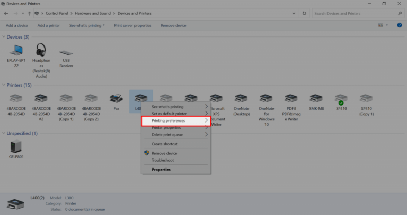This screenshot has height=215, width=407.
Task: Click the OneNote (Desktop) printer icon
Action: pos(241,99)
